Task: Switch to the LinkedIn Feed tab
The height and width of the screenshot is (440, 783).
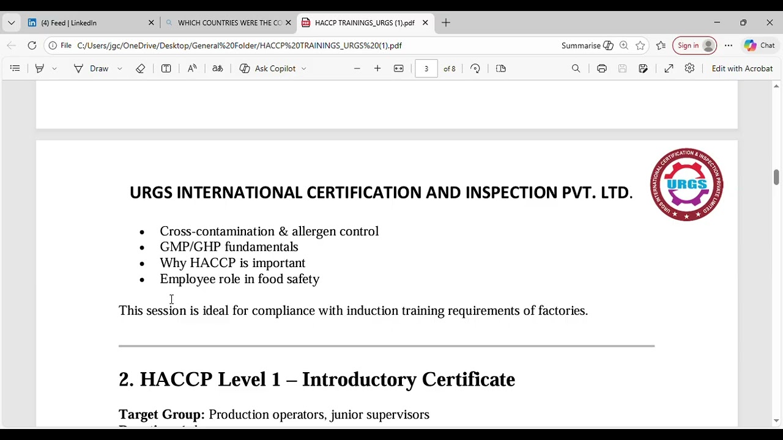Action: point(86,23)
